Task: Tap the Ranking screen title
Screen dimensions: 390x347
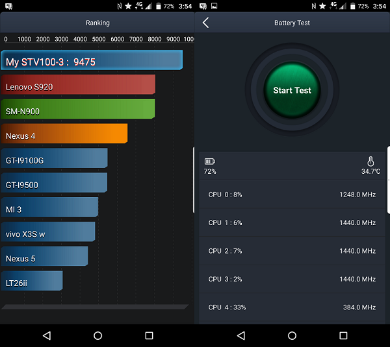Action: point(97,23)
